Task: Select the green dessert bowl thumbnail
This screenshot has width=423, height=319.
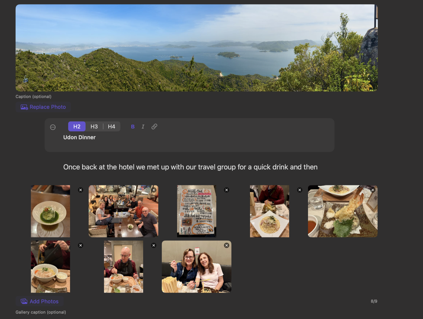Action: [x=50, y=211]
